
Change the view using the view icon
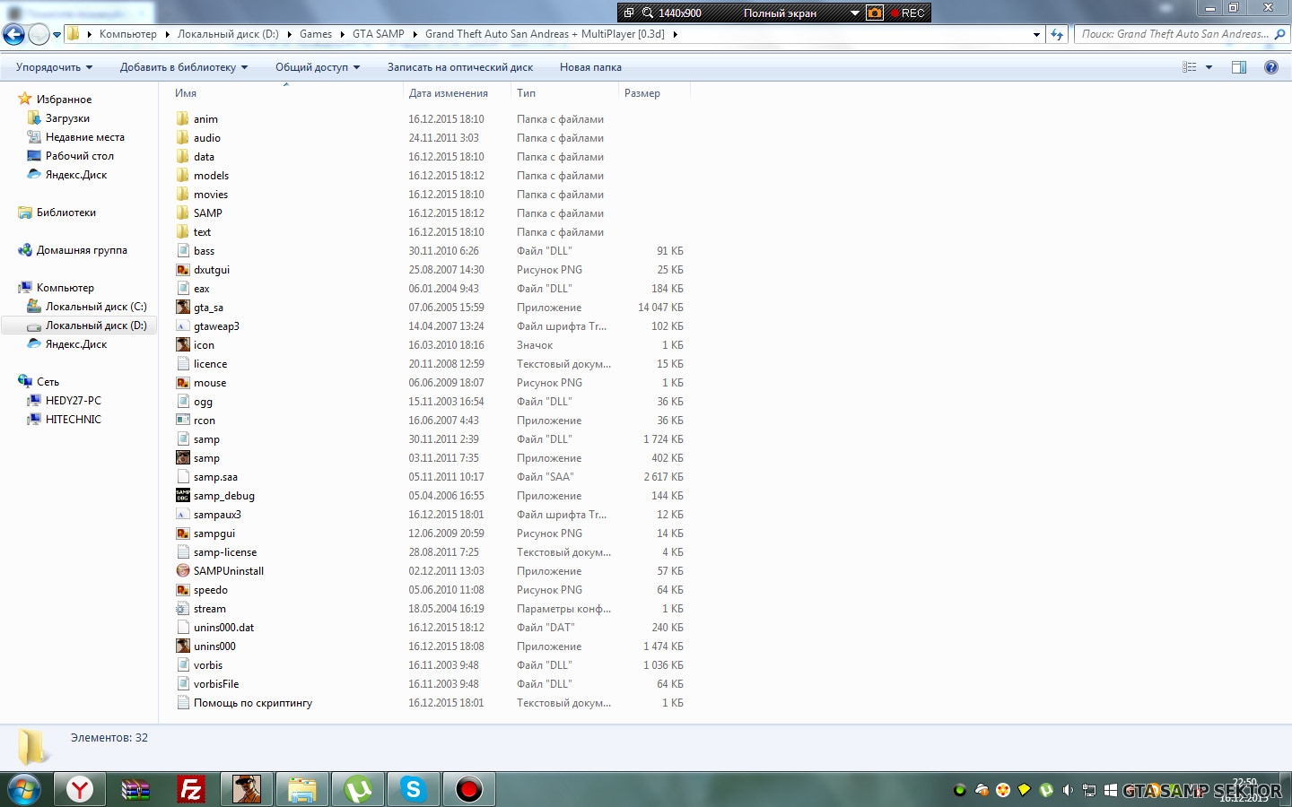[x=1190, y=67]
